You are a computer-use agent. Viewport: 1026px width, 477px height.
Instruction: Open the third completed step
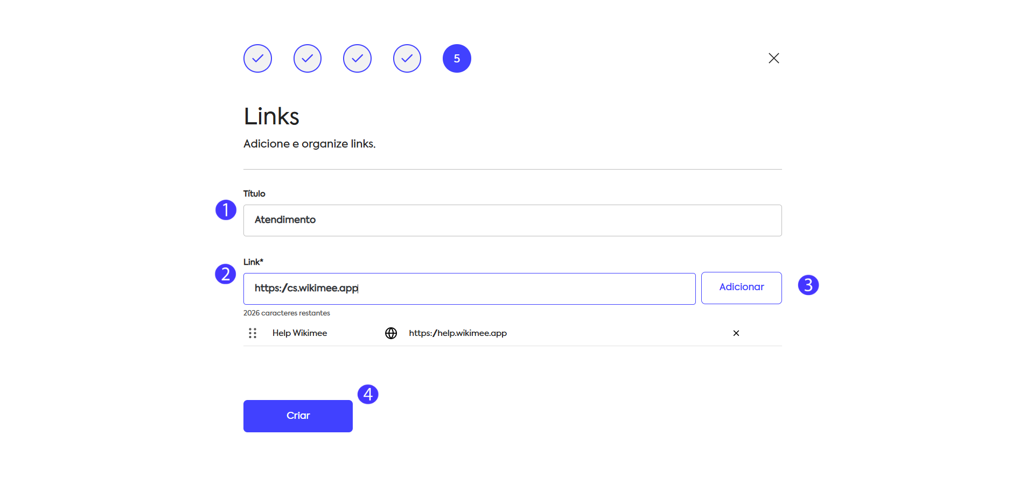(x=357, y=58)
